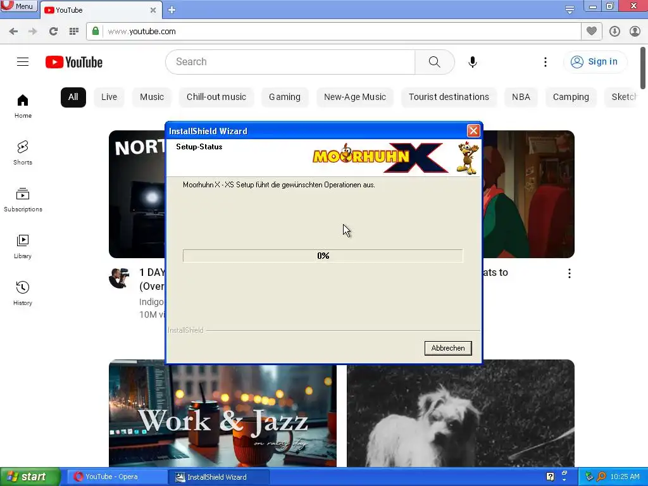Image resolution: width=648 pixels, height=486 pixels.
Task: Reload the page
Action: (x=53, y=32)
